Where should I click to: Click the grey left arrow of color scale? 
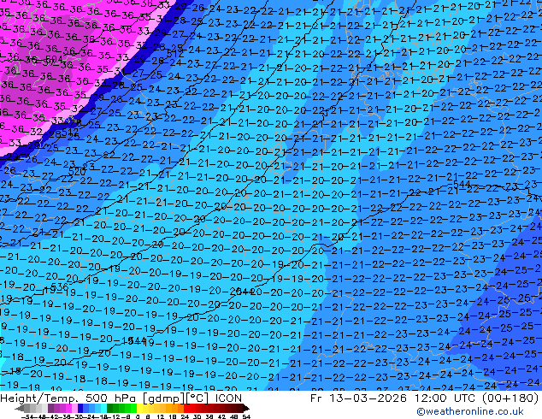20,408
